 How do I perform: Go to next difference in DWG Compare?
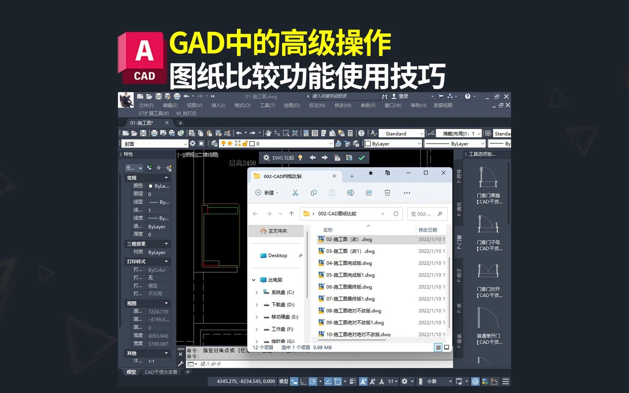[325, 158]
